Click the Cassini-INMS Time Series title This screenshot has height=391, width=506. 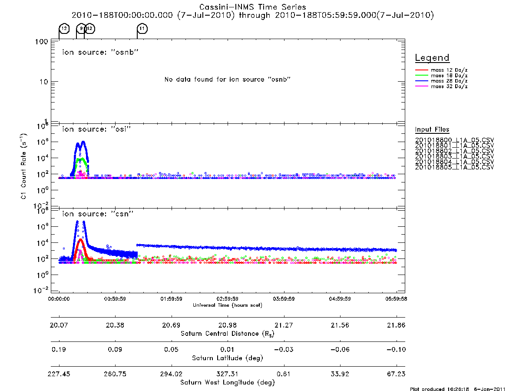[253, 7]
